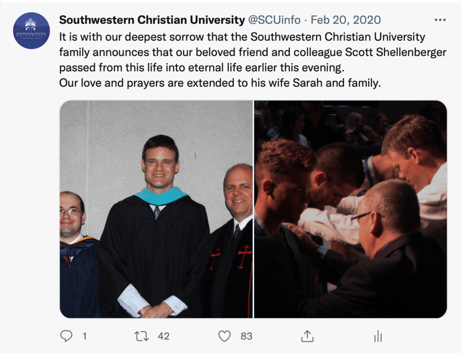This screenshot has height=353, width=463.
Task: Open the reply speech bubble icon
Action: 66,336
